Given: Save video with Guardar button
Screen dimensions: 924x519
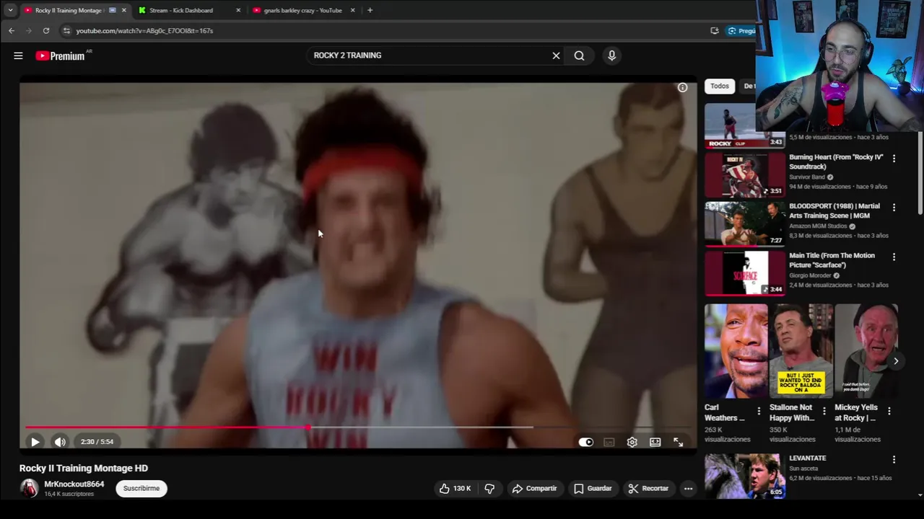Looking at the screenshot, I should pyautogui.click(x=592, y=488).
